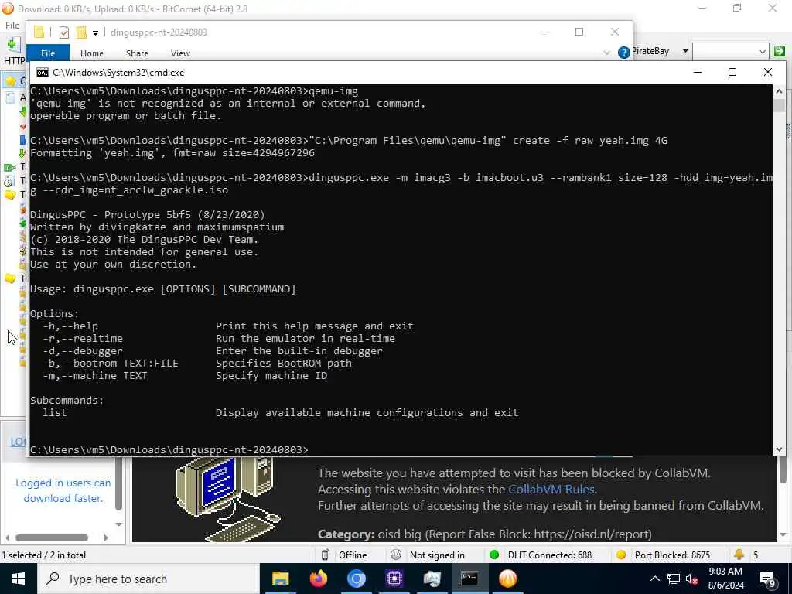Click the scroll down arrow in cmd window
The width and height of the screenshot is (792, 594).
[x=779, y=449]
